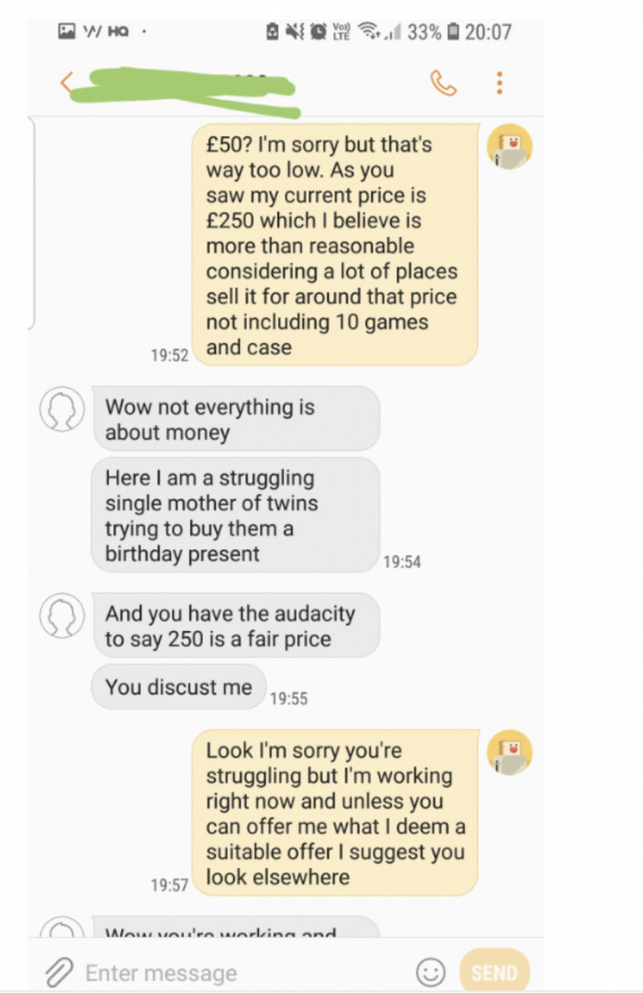The image size is (643, 993).
Task: Open the three-dot overflow menu
Action: [499, 83]
